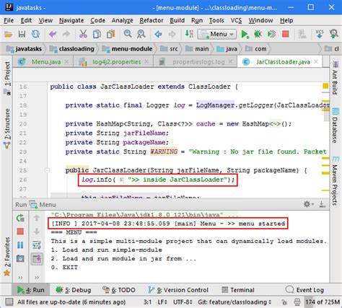342x308 pixels.
Task: Open the Terminal tool window
Action: (238, 290)
